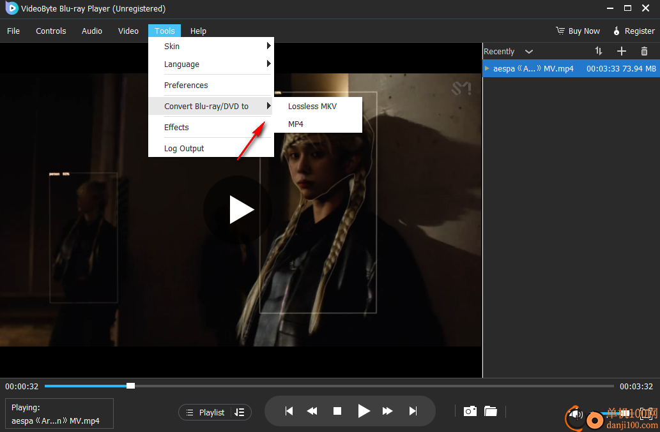Sort the playlist order
The width and height of the screenshot is (660, 432).
tap(599, 51)
